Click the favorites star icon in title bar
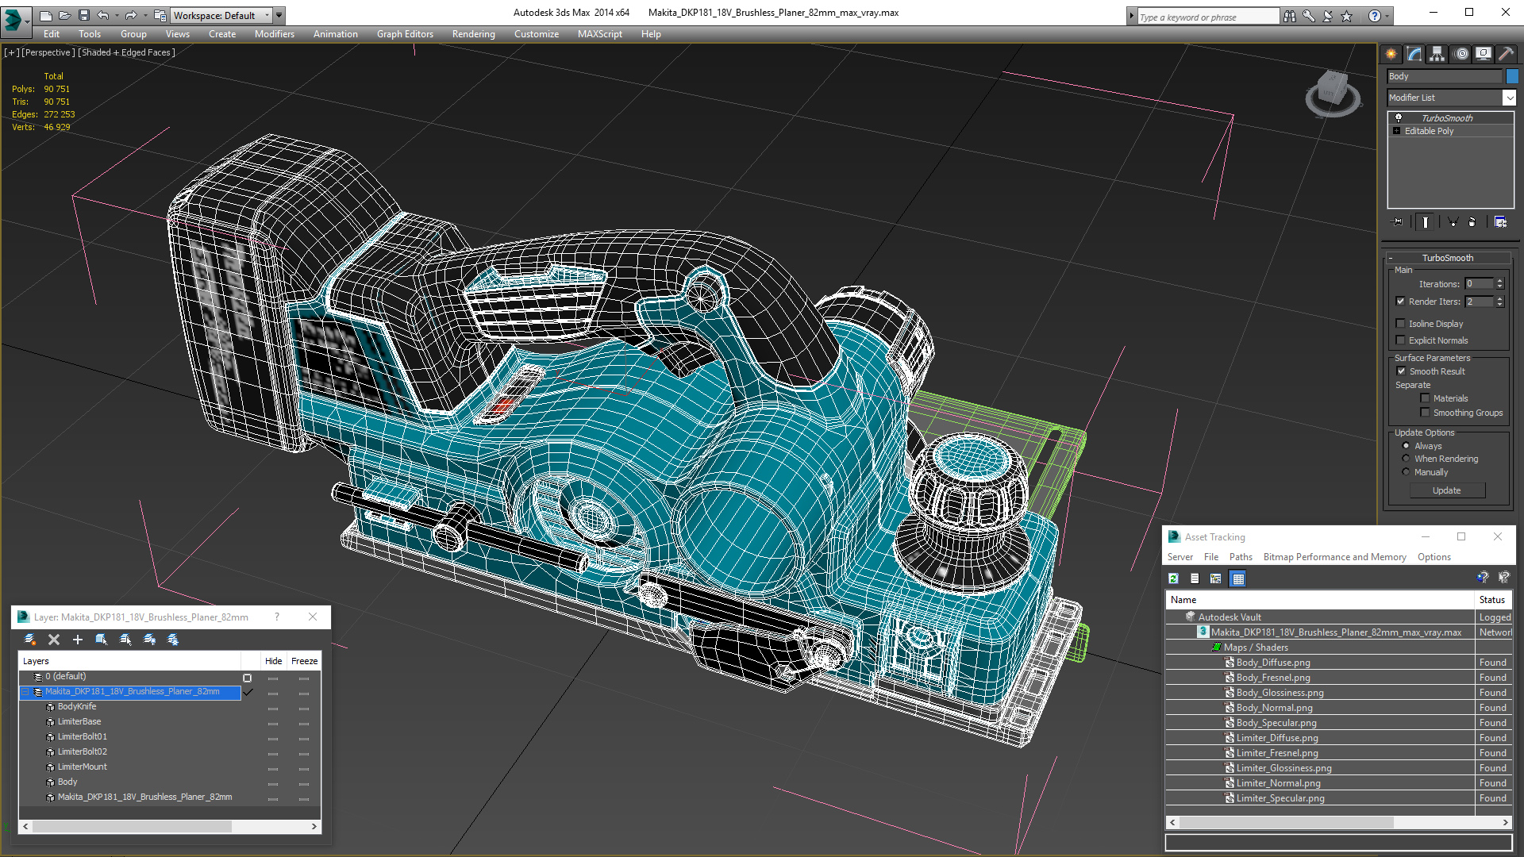1524x857 pixels. point(1347,16)
